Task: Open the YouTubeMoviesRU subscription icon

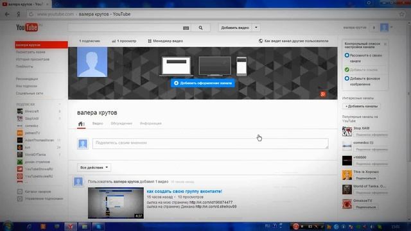Action: coord(20,176)
